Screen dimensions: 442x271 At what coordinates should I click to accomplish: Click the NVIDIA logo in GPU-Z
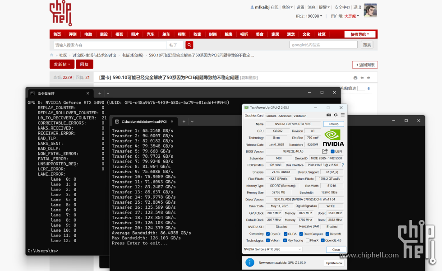point(333,138)
